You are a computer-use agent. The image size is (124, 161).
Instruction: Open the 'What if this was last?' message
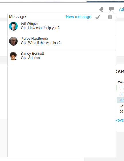tap(40, 43)
